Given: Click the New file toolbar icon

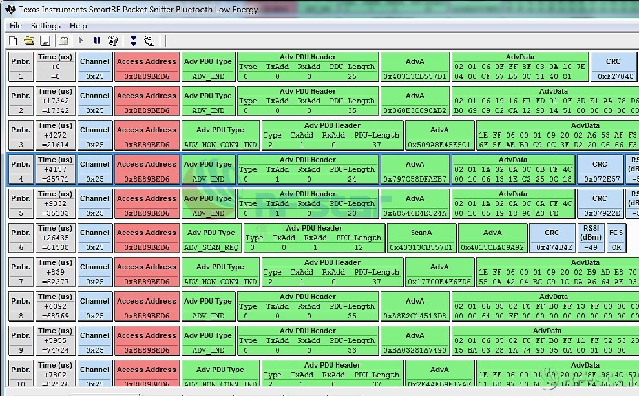Looking at the screenshot, I should [x=13, y=41].
